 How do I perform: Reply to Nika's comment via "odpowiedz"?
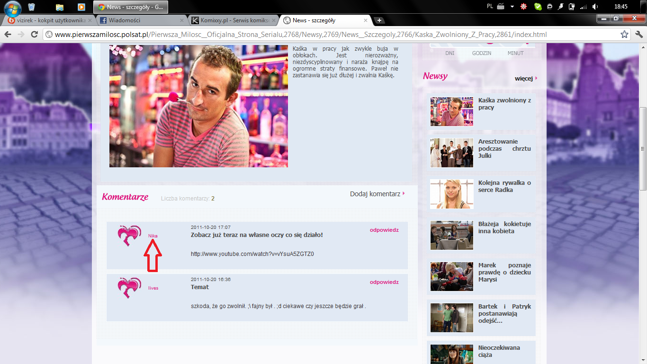(384, 230)
